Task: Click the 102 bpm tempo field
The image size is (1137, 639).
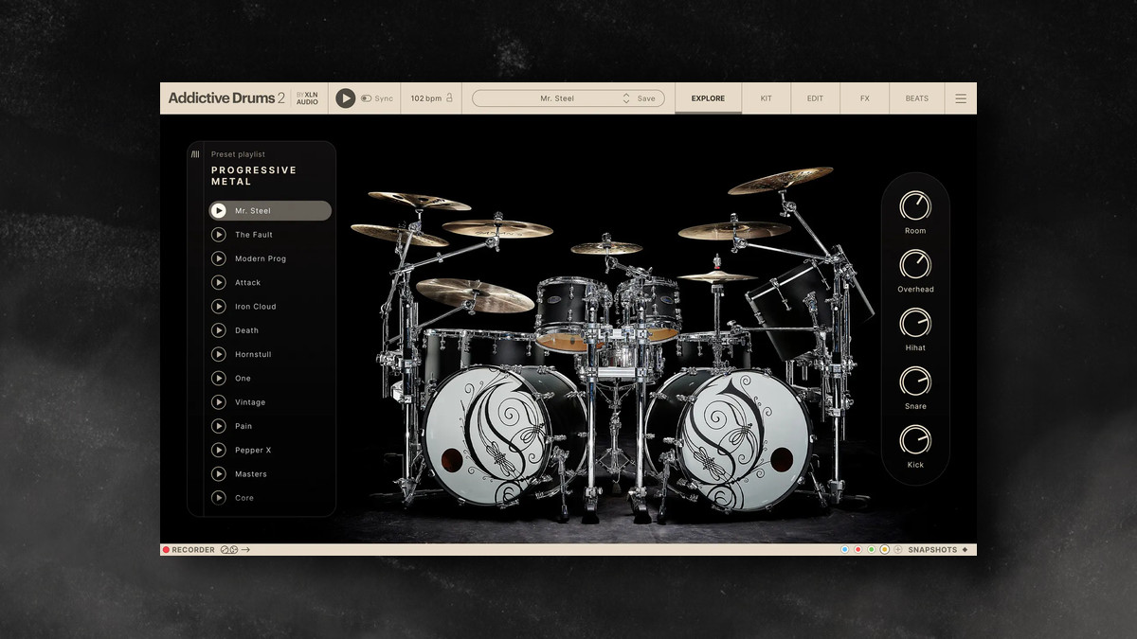Action: pos(426,98)
